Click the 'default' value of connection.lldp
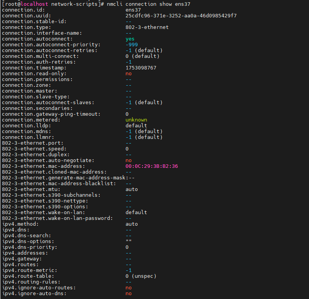 coord(136,126)
